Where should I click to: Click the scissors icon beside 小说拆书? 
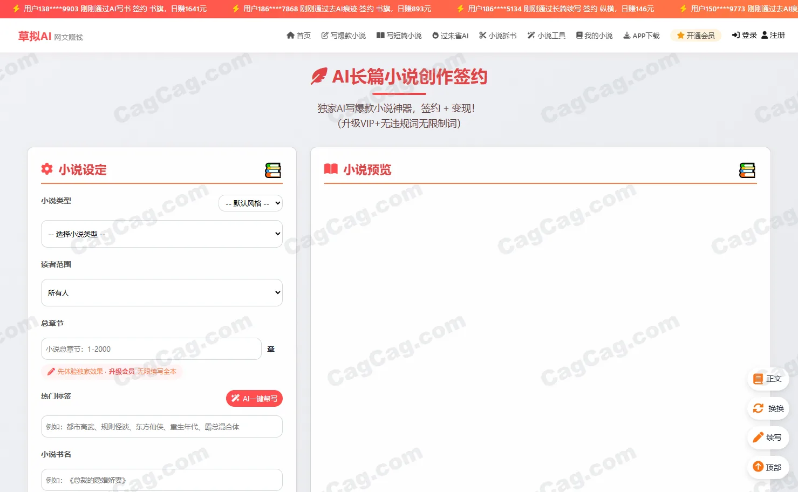point(482,35)
